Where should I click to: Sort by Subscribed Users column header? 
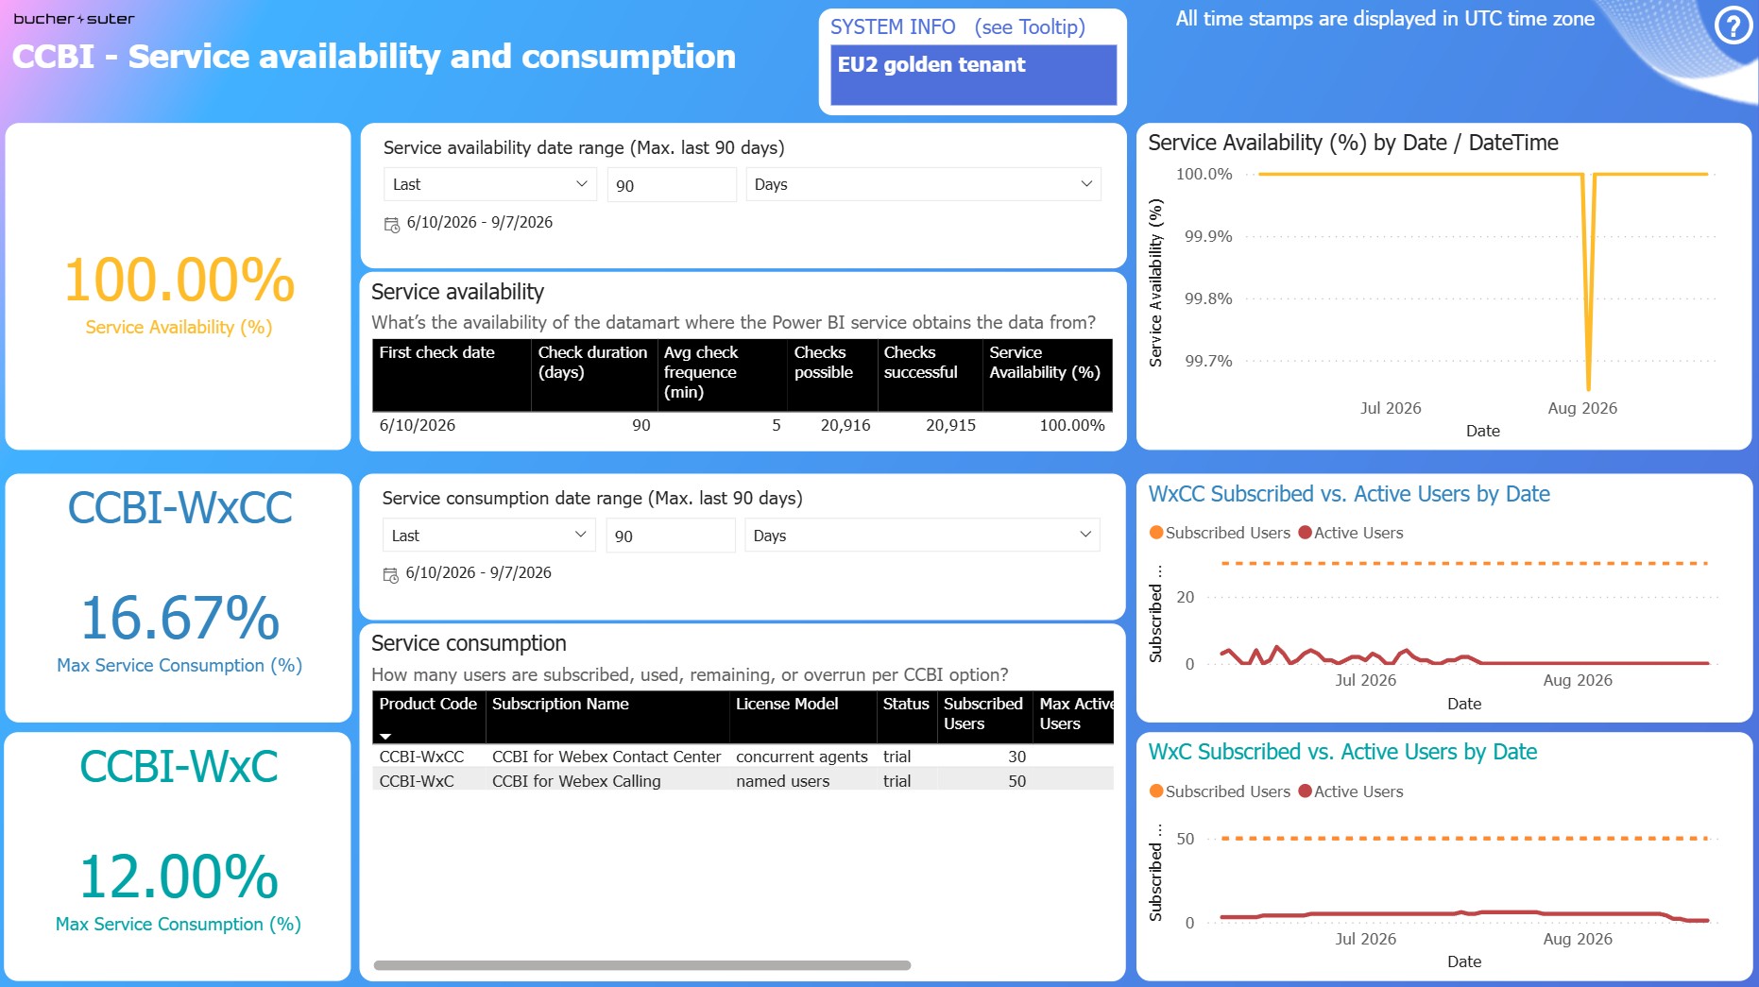pos(984,717)
